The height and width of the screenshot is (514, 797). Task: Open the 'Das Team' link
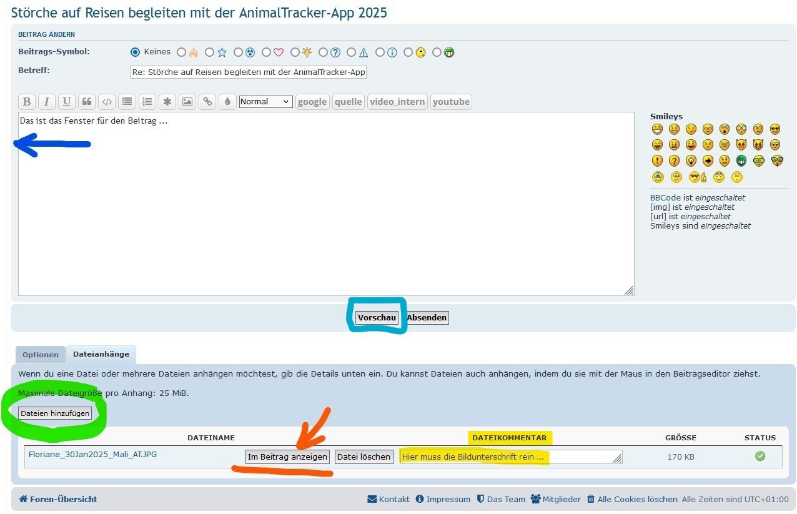click(501, 499)
